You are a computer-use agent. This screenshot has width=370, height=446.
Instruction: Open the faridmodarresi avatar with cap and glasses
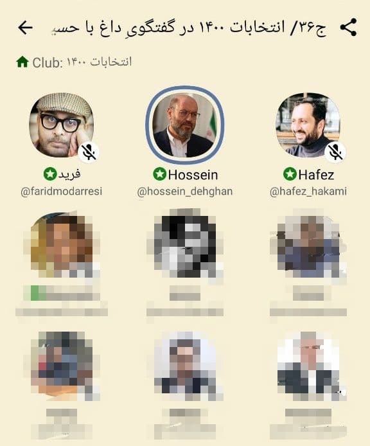click(62, 125)
